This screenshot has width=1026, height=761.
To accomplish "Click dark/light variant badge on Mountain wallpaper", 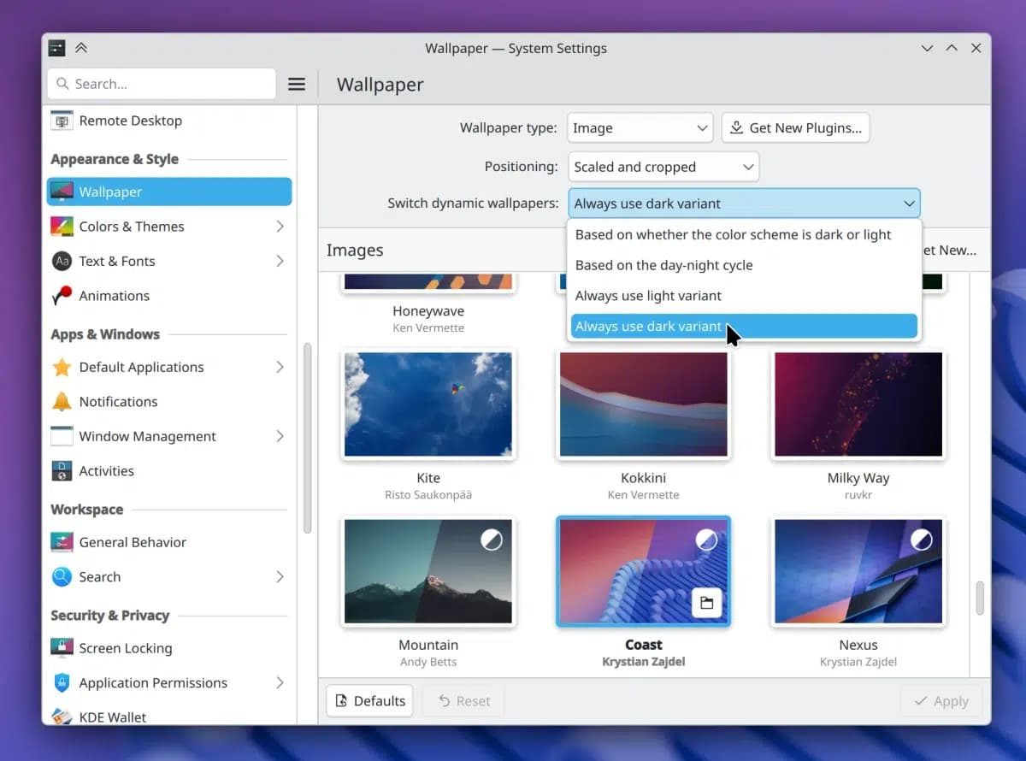I will tap(491, 540).
